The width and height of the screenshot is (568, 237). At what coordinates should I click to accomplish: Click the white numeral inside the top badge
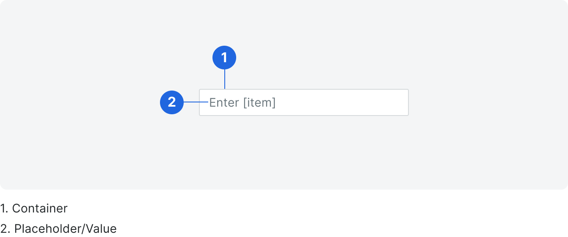click(x=224, y=58)
